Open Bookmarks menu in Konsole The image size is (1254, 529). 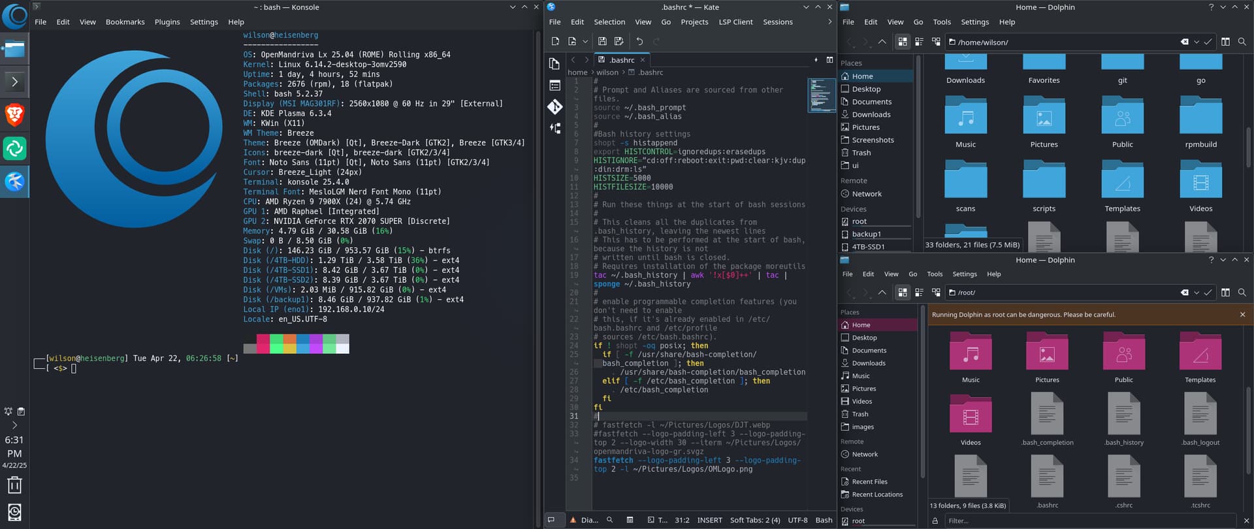pos(125,22)
